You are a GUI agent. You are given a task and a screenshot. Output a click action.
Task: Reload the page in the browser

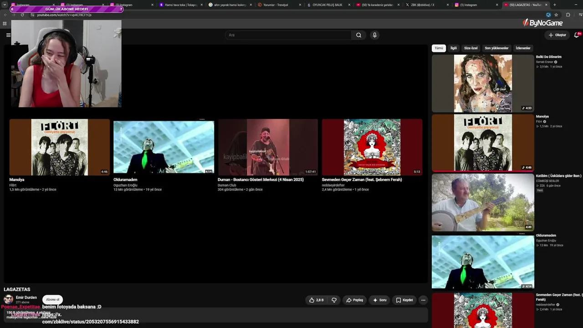[x=22, y=15]
